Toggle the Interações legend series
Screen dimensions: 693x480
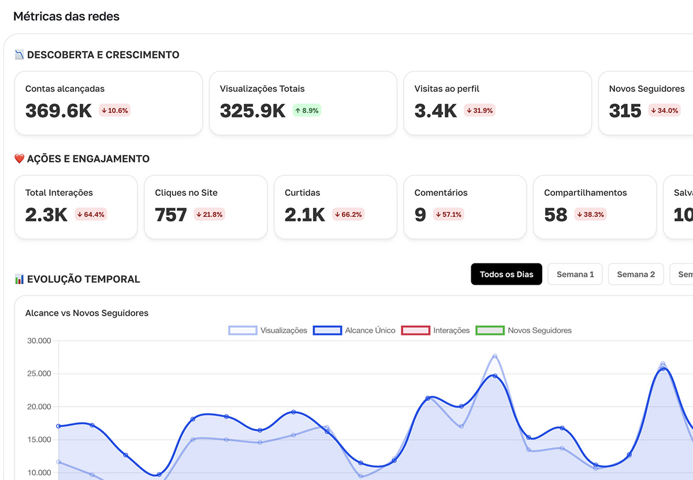point(435,330)
